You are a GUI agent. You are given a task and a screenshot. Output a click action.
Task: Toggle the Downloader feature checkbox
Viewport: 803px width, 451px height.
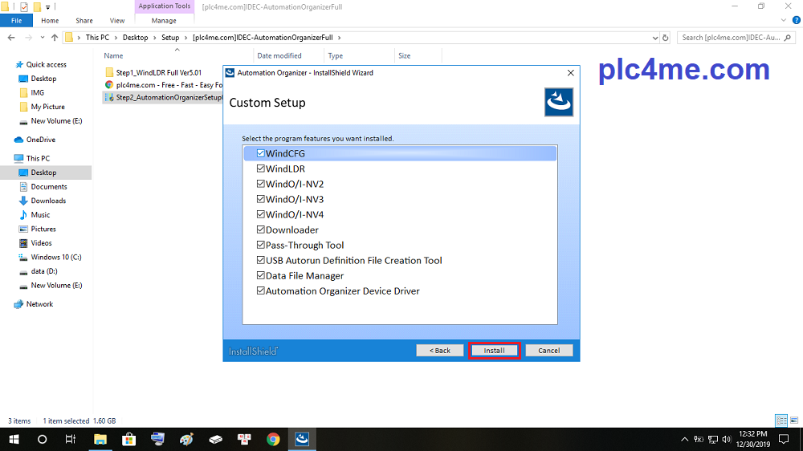[260, 230]
